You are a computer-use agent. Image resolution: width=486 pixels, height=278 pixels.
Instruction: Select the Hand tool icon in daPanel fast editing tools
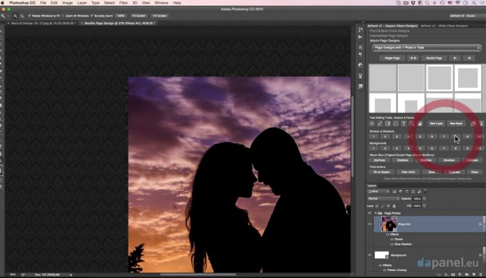point(420,123)
